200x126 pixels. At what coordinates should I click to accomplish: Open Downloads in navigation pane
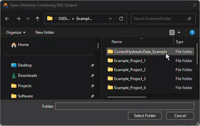(x=24, y=76)
